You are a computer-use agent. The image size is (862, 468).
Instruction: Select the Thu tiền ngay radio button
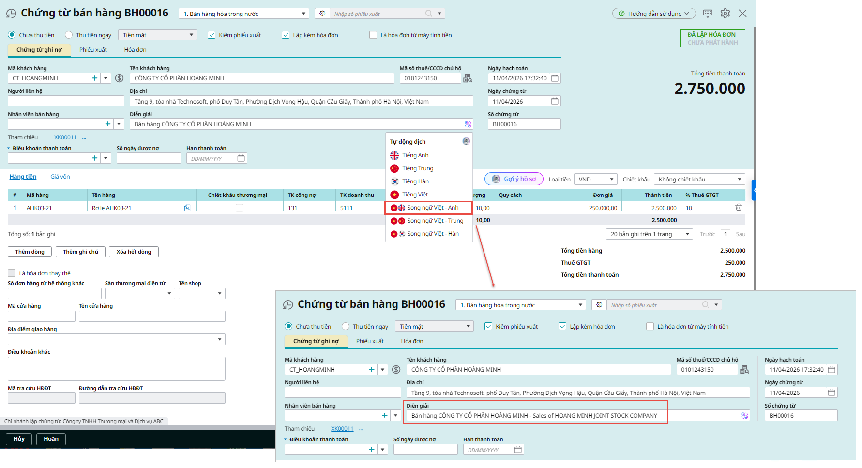tap(69, 35)
